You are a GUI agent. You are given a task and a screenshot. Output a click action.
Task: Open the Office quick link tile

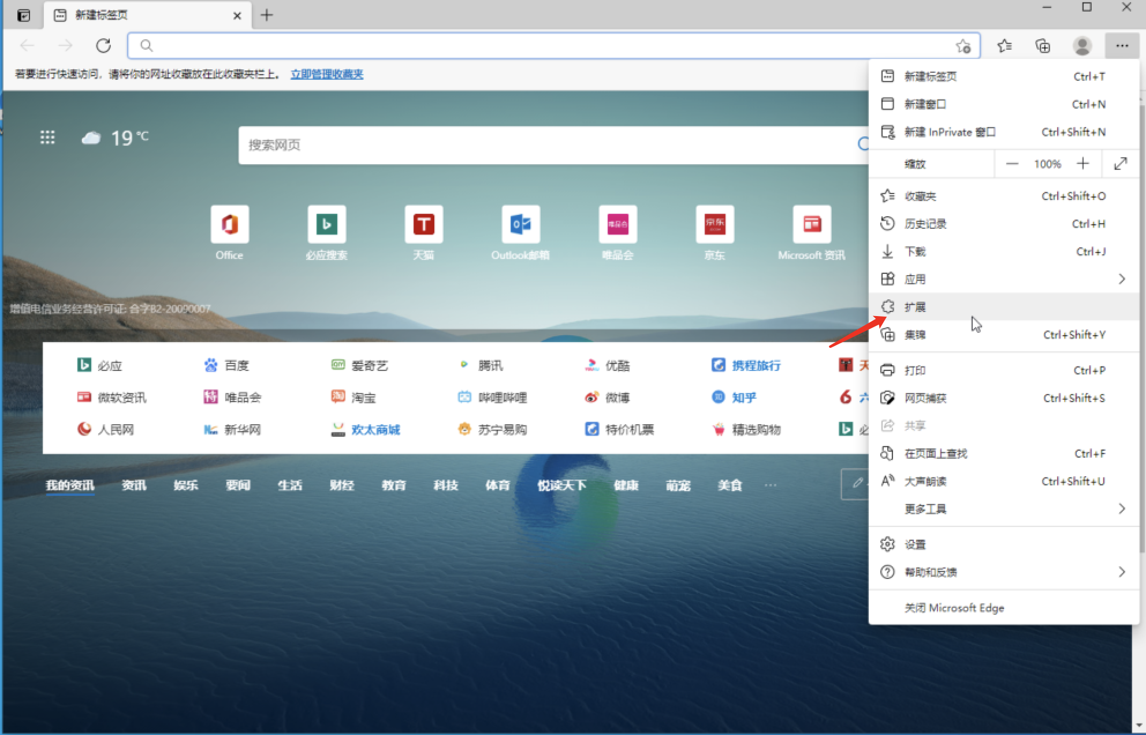(229, 224)
